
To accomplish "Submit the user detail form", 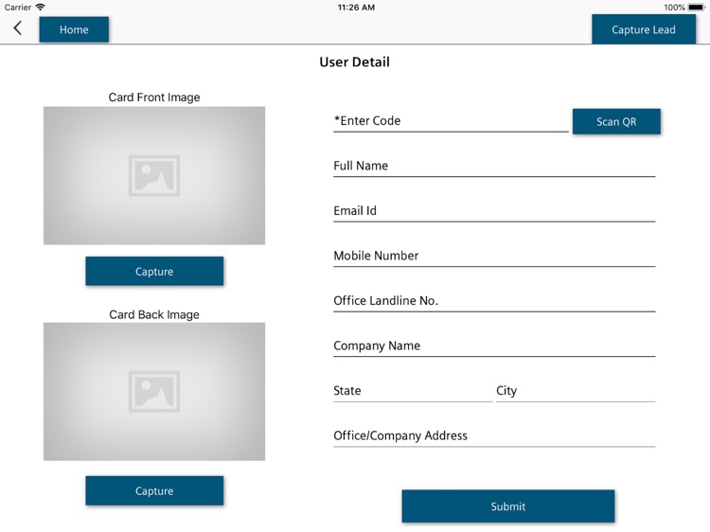I will pos(508,506).
